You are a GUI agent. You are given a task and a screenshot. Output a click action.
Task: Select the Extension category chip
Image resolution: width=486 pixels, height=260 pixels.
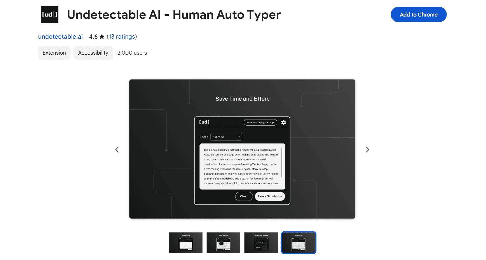[x=54, y=53]
